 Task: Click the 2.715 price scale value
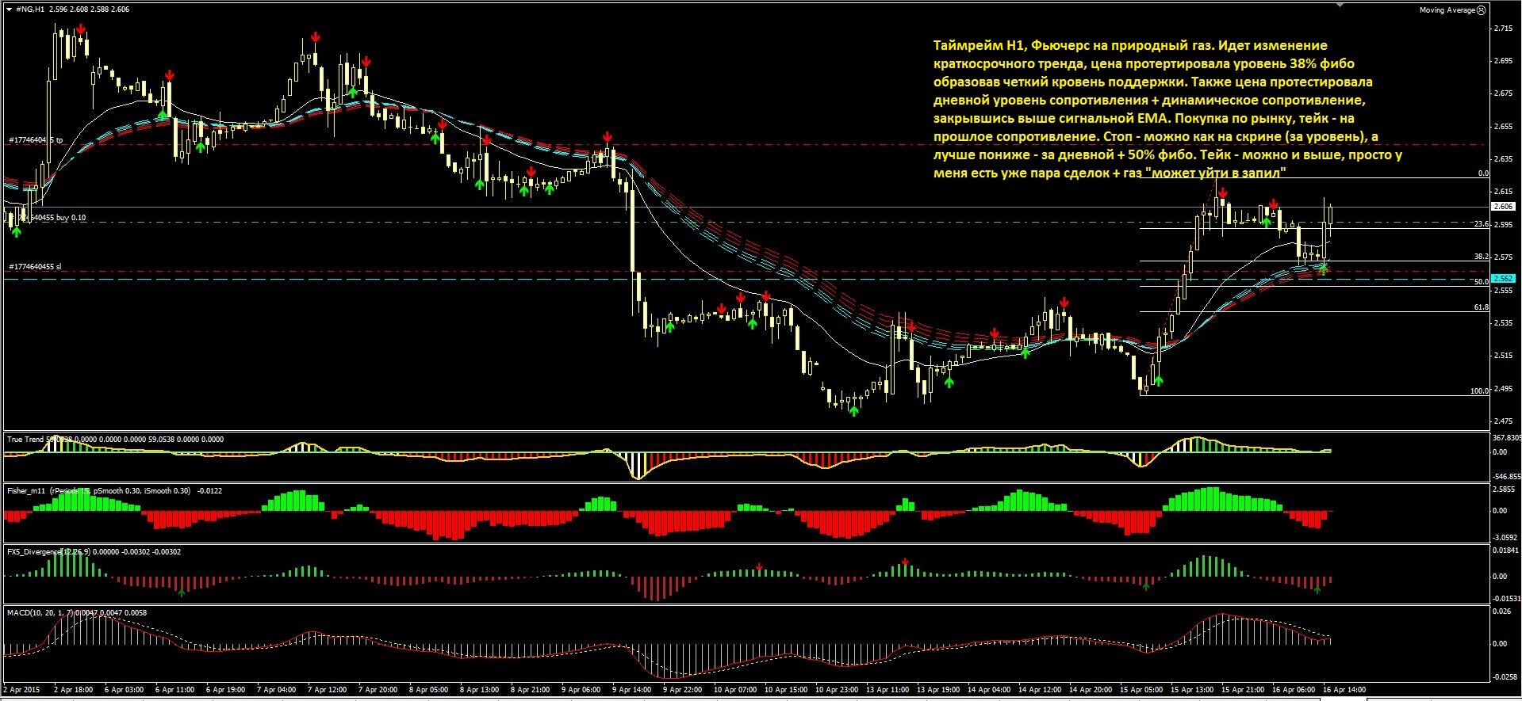click(1502, 29)
